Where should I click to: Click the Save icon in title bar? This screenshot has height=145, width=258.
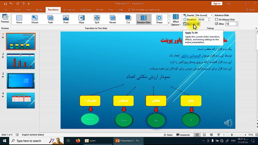(x=5, y=3)
